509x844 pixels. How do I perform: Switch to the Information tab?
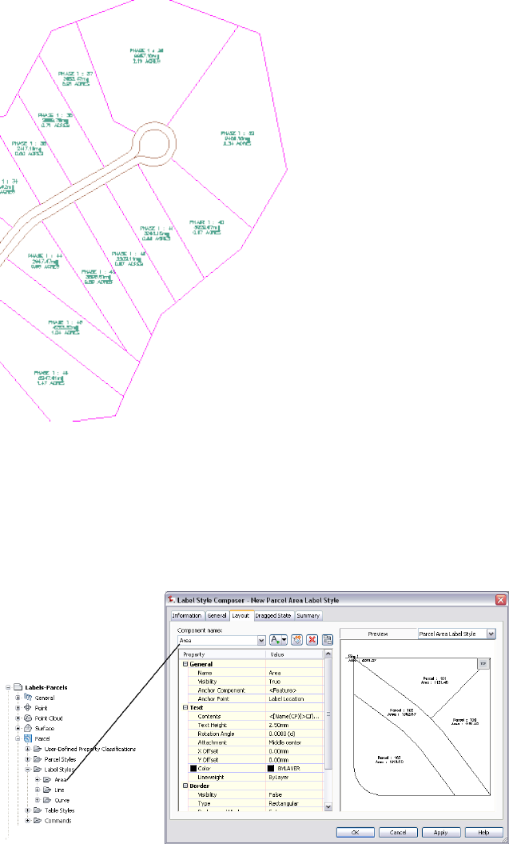point(187,615)
